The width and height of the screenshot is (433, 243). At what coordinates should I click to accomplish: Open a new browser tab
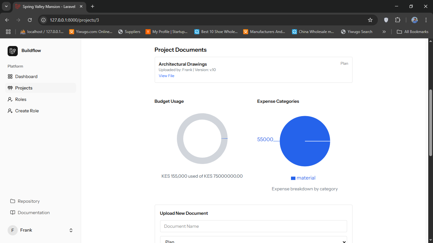click(93, 6)
